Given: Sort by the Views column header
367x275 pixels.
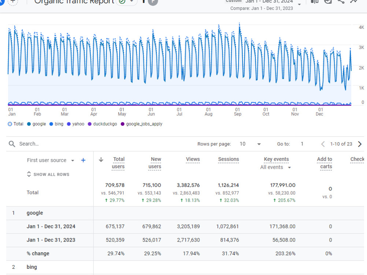Looking at the screenshot, I should (193, 159).
